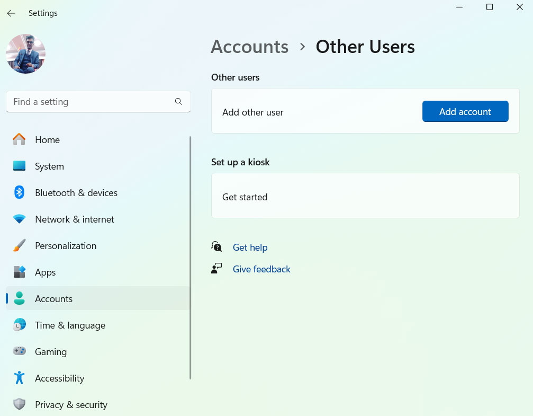Click the Home house icon
The height and width of the screenshot is (416, 533).
(19, 139)
